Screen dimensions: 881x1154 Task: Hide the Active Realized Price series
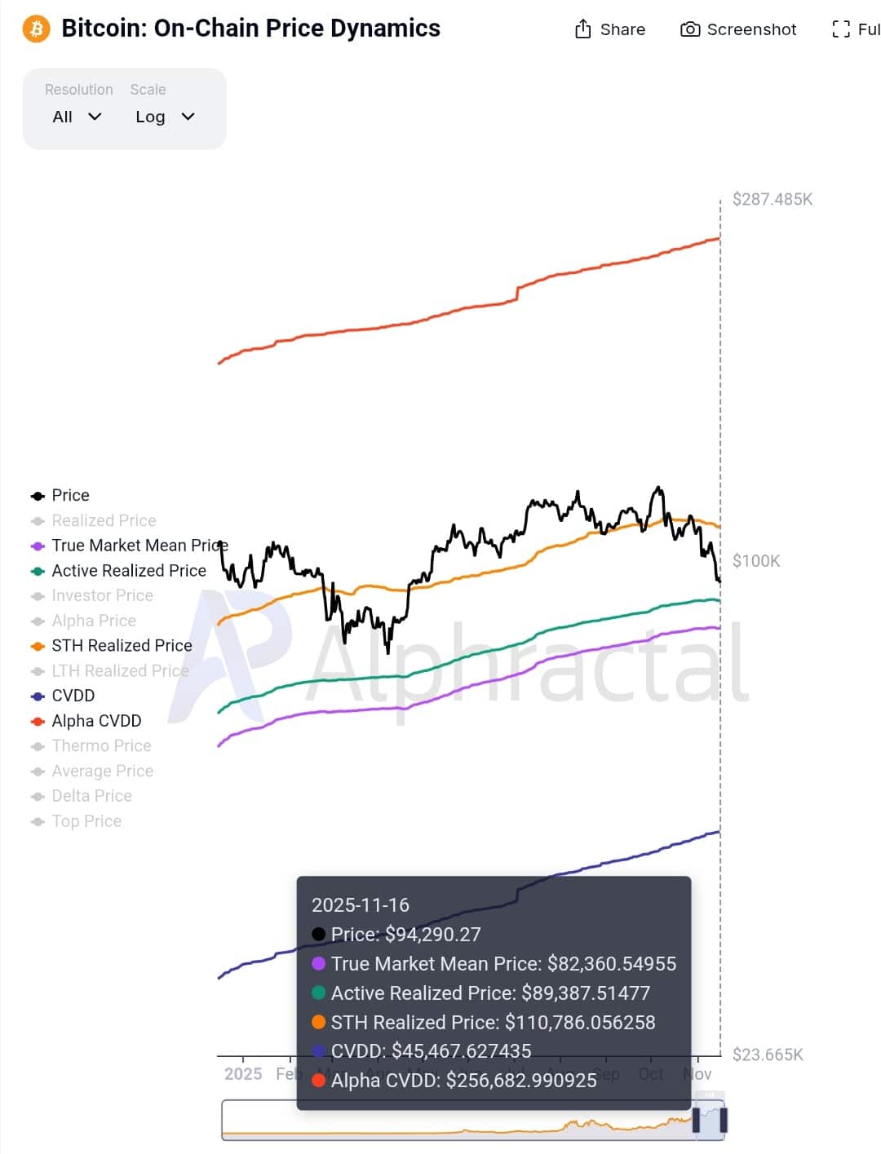pyautogui.click(x=128, y=570)
